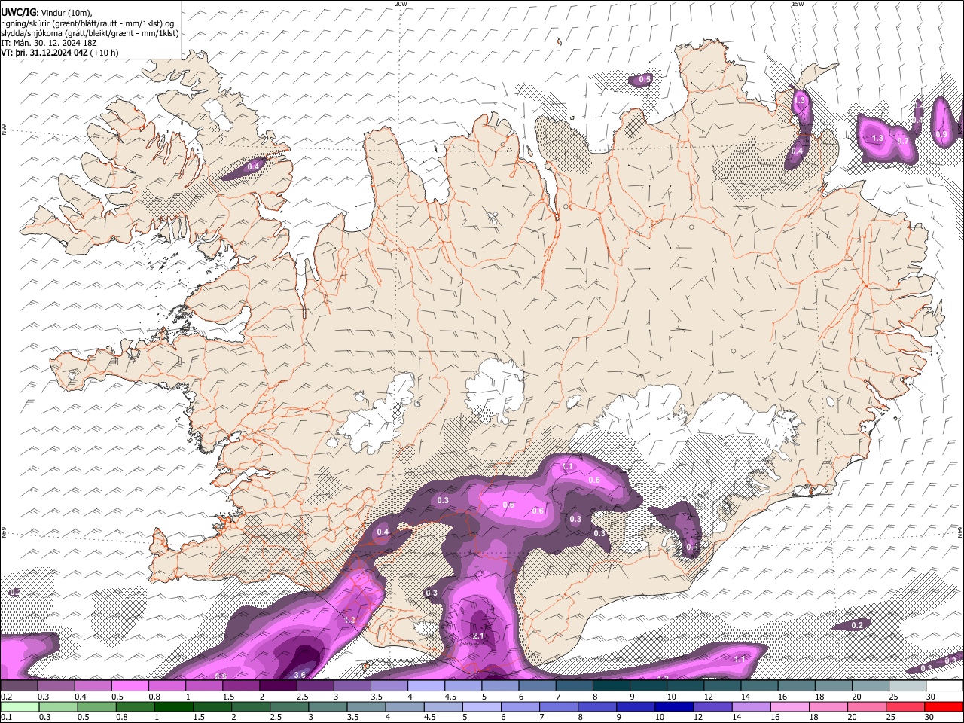Image resolution: width=964 pixels, height=723 pixels.
Task: Click the upper legend row label 30
Action: point(931,697)
